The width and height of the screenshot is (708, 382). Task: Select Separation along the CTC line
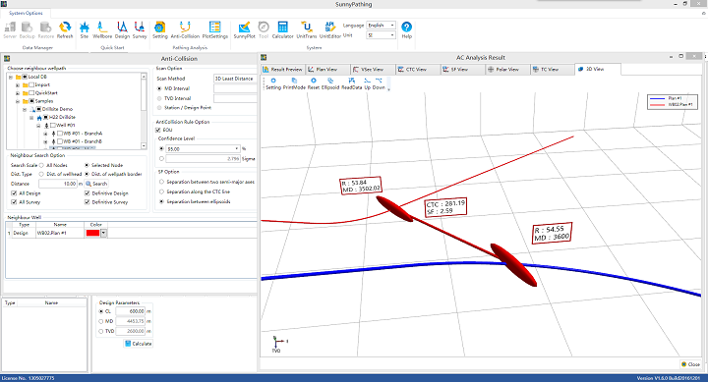pyautogui.click(x=161, y=191)
